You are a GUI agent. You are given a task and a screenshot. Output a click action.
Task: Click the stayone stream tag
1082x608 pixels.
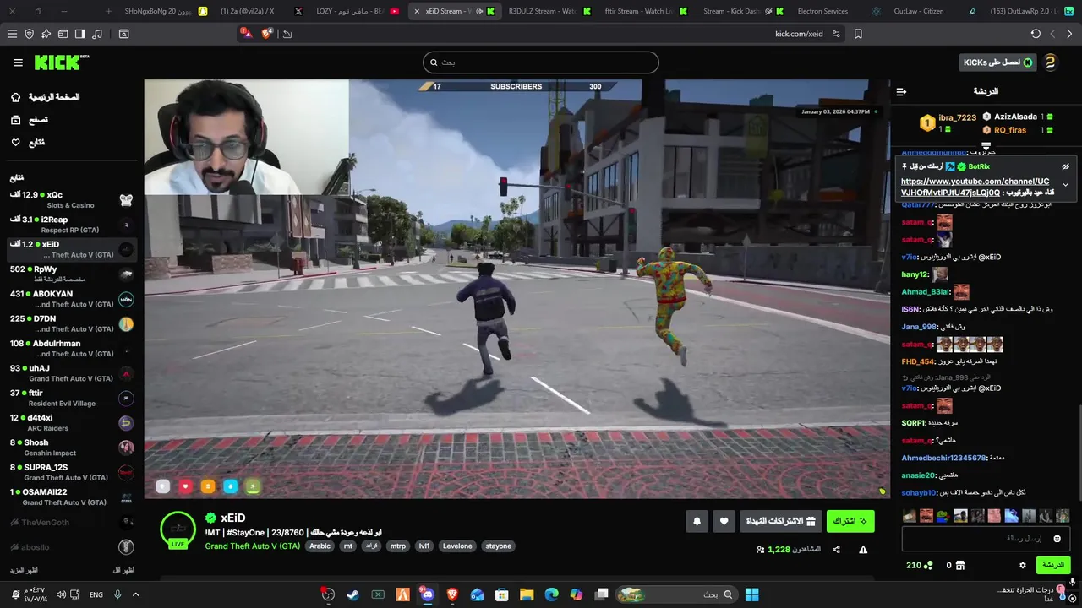(498, 546)
